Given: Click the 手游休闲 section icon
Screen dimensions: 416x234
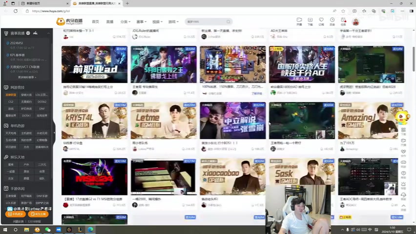Looking at the screenshot, I should coord(6,189).
